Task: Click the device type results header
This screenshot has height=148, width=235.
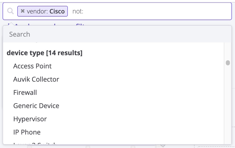Action: (45, 53)
